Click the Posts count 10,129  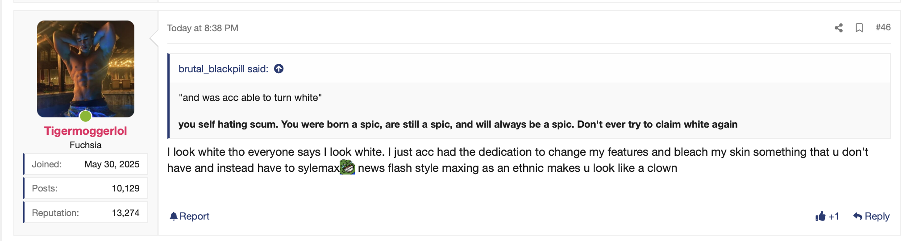pyautogui.click(x=125, y=188)
